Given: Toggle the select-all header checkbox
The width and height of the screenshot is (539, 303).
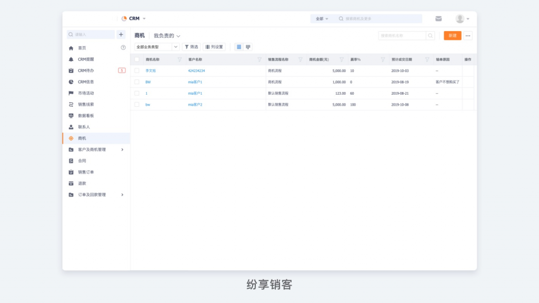Looking at the screenshot, I should [137, 59].
